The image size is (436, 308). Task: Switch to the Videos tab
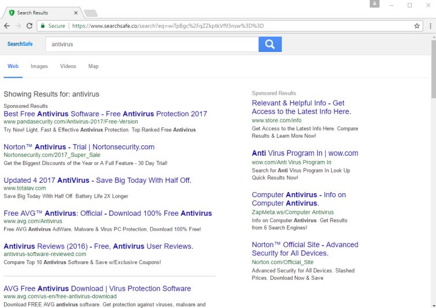coord(68,66)
